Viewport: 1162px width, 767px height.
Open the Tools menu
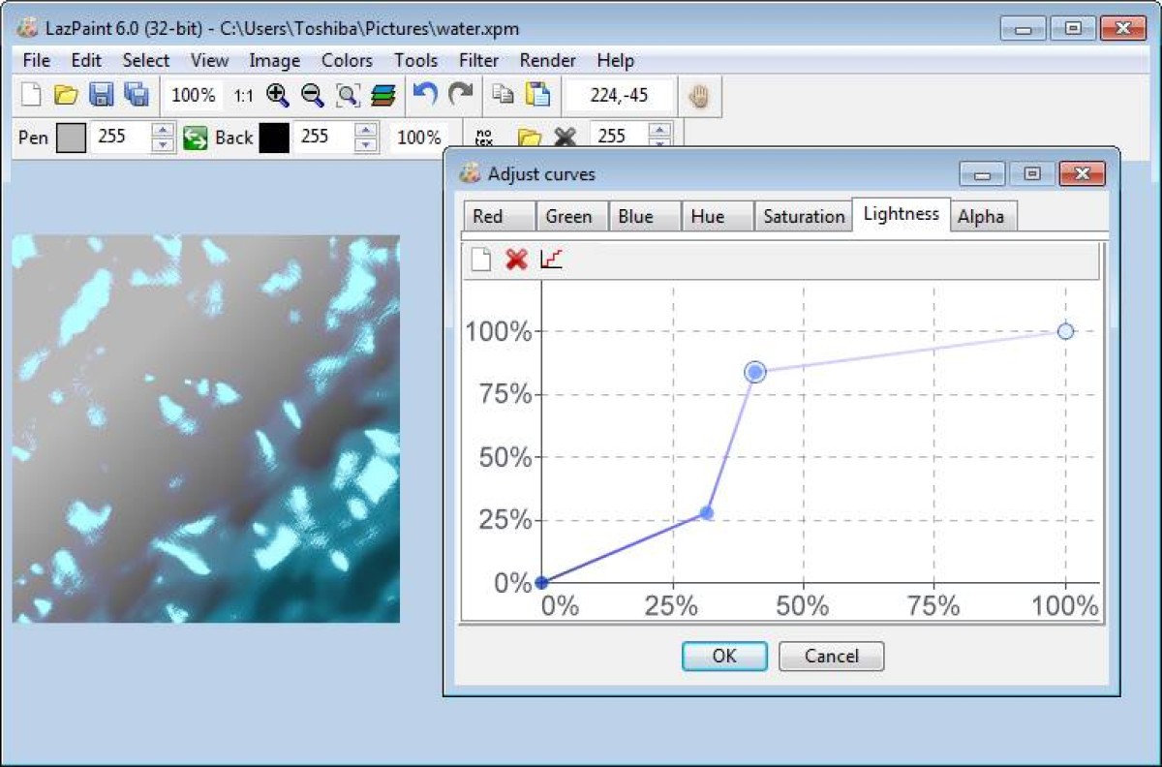(416, 60)
